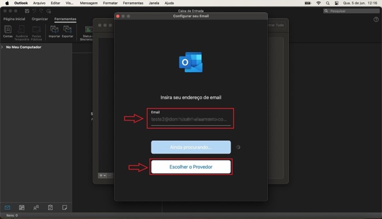Open the Contas accounts tool
The height and width of the screenshot is (219, 382).
pyautogui.click(x=8, y=32)
